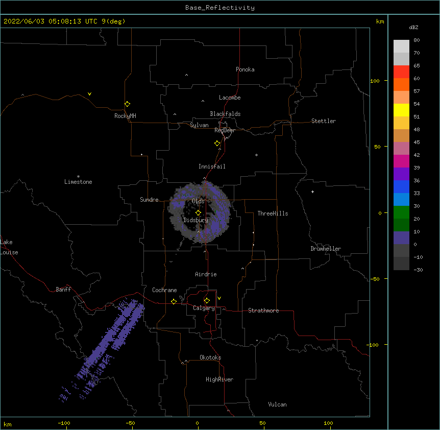
Task: Click the Didsbury town label
Action: coord(195,220)
